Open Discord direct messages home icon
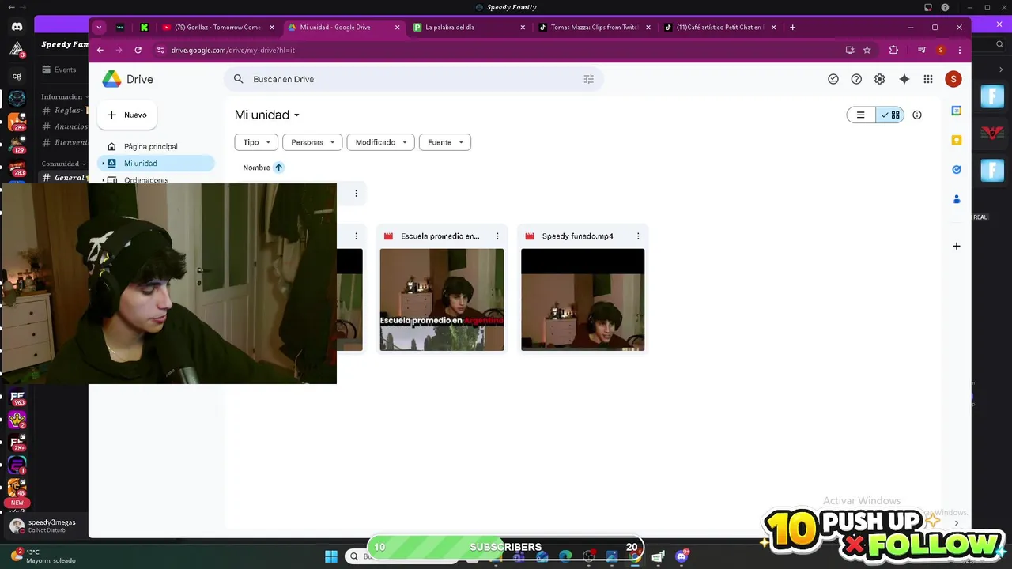1012x569 pixels. pos(17,27)
